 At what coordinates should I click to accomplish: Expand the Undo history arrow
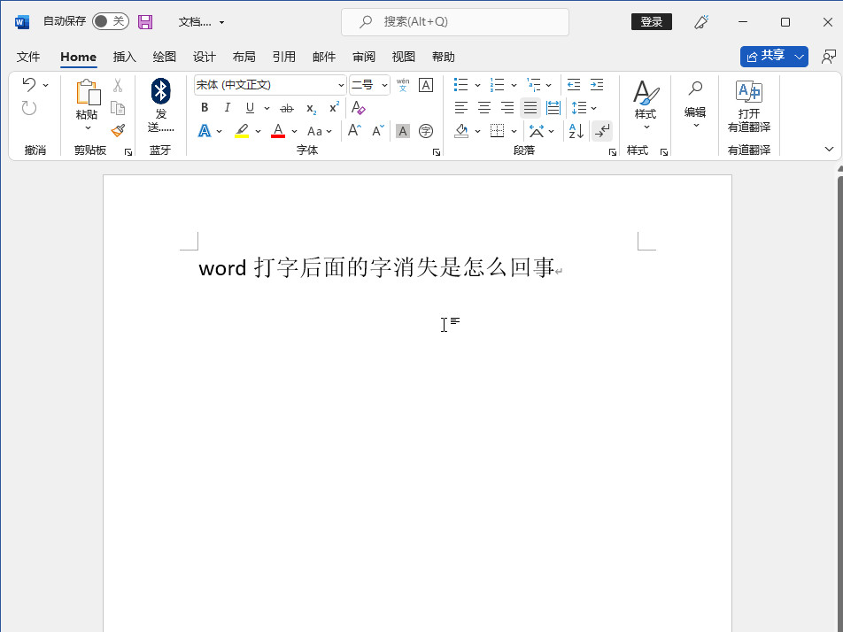point(46,85)
